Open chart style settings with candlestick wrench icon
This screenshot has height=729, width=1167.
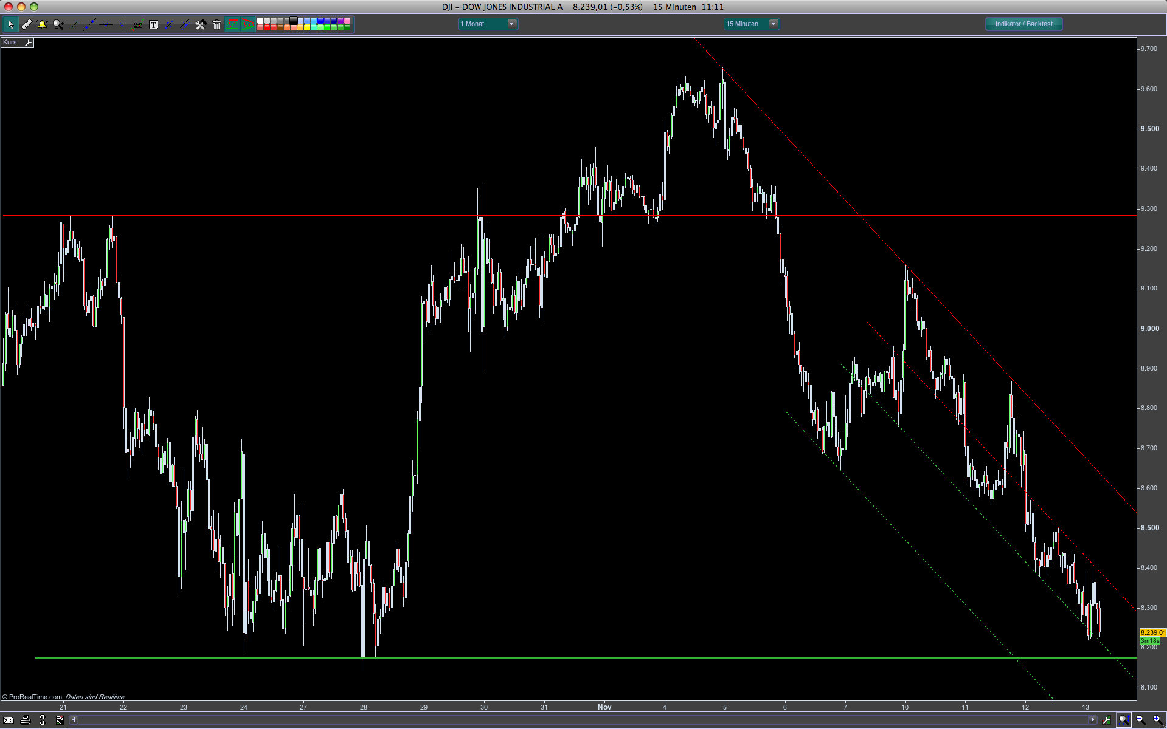[1106, 720]
